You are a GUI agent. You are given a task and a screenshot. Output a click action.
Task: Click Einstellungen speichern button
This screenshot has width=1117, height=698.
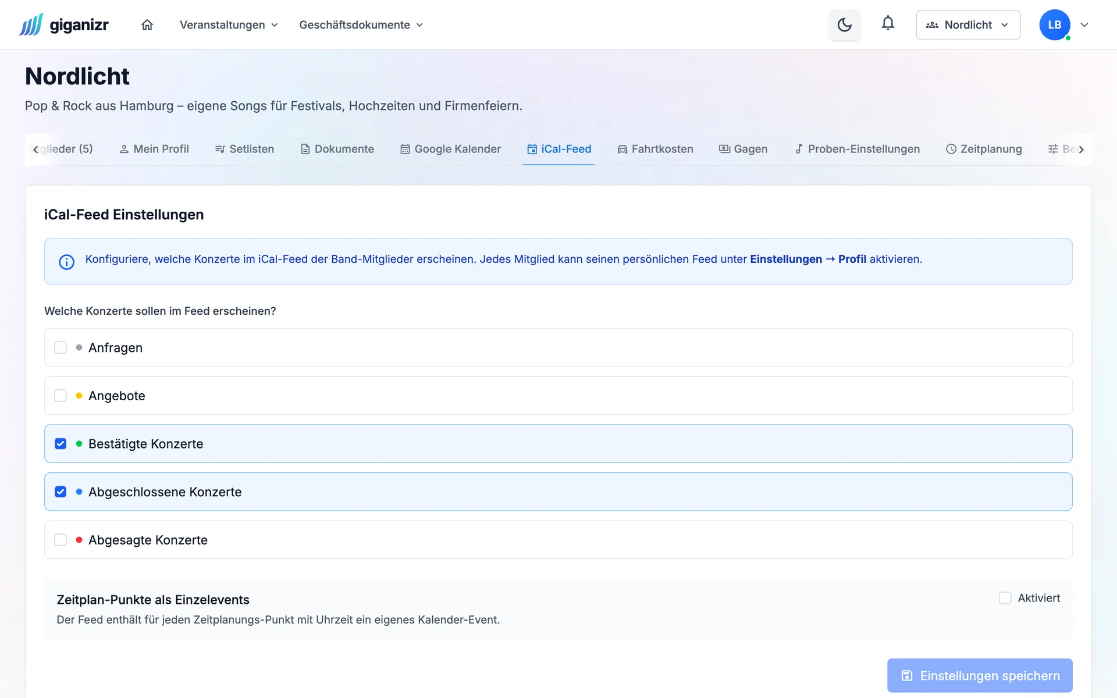[980, 675]
